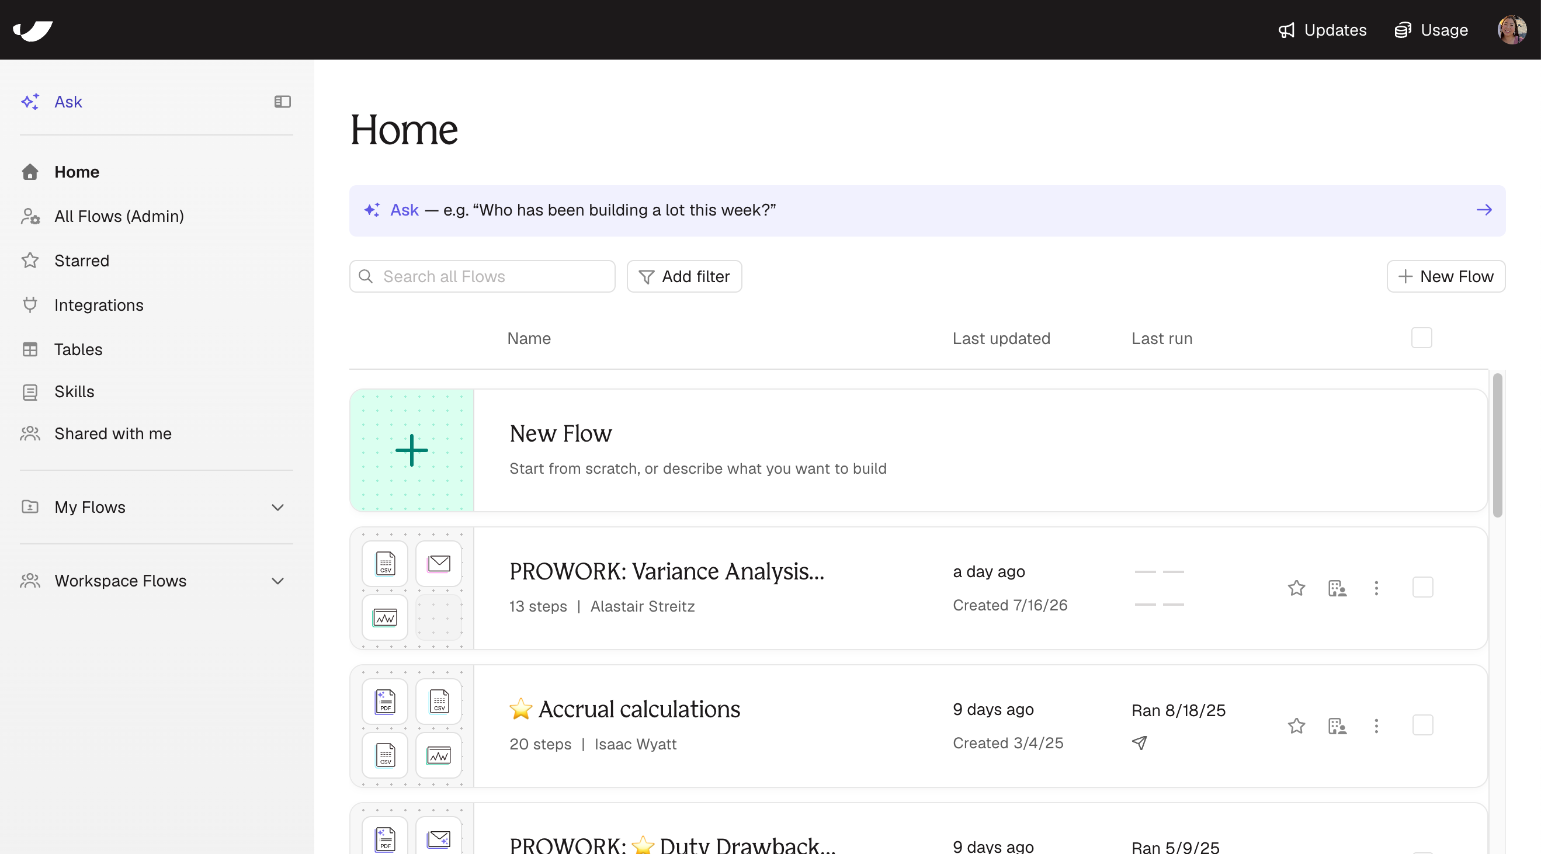1541x854 pixels.
Task: Open more options for Accrual calculations
Action: 1376,726
